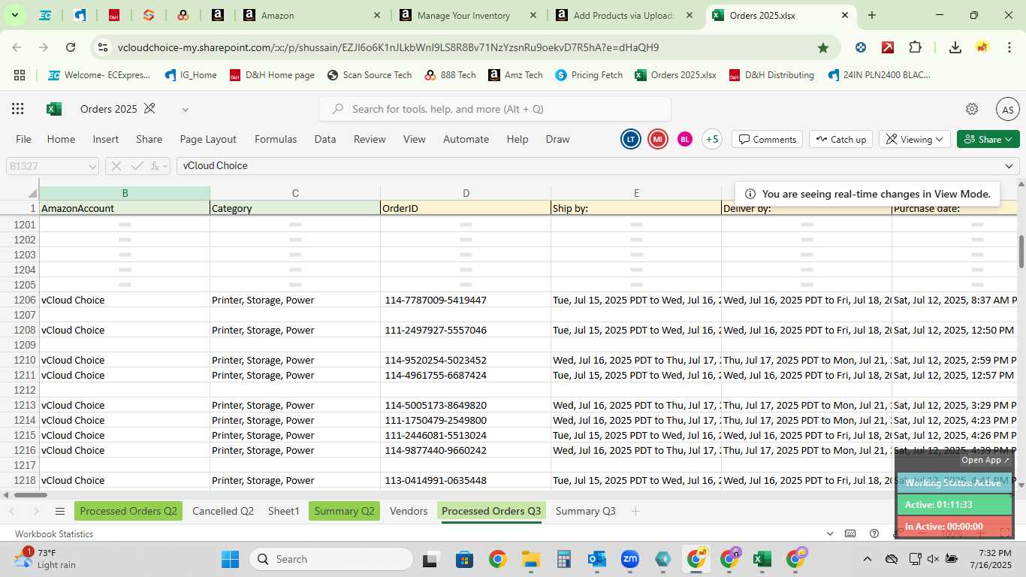Reload the page with refresh icon

pyautogui.click(x=71, y=47)
